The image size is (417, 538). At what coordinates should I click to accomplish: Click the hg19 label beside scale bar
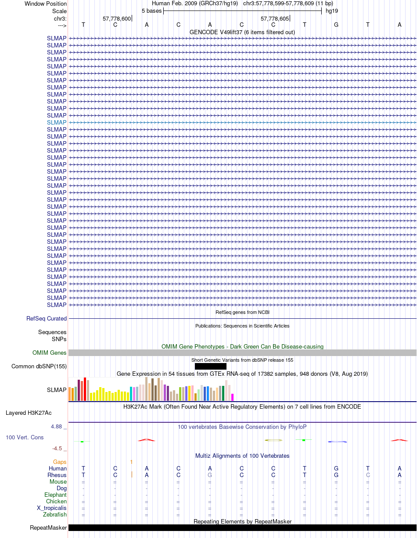coord(331,11)
